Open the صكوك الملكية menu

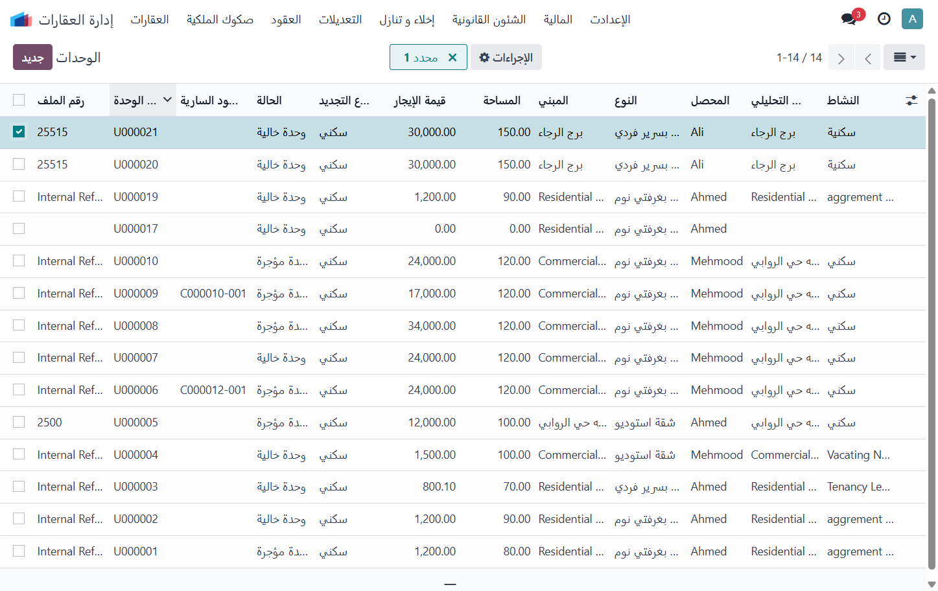220,19
